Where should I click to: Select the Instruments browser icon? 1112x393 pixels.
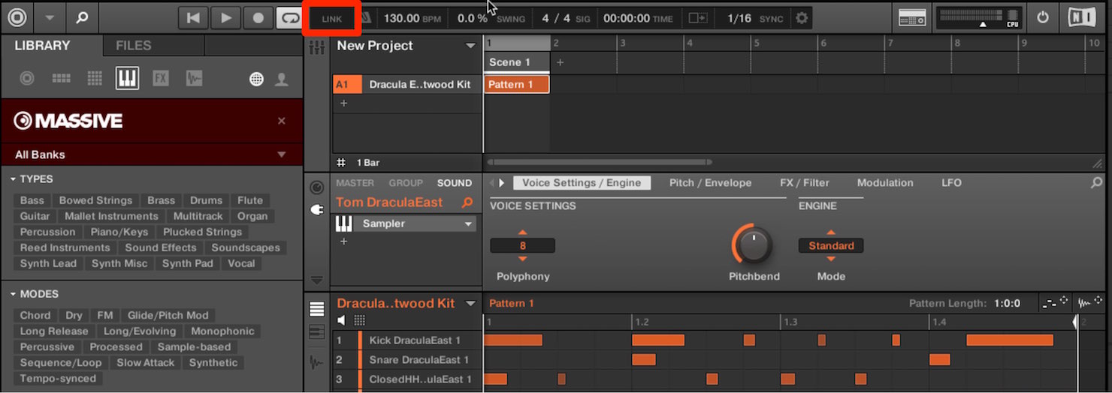127,78
